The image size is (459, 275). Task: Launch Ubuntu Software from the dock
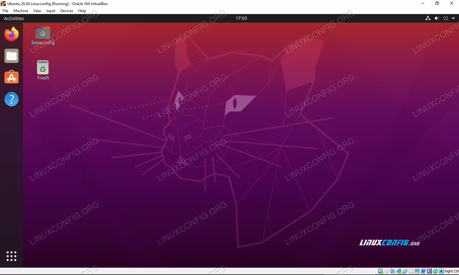[x=11, y=77]
